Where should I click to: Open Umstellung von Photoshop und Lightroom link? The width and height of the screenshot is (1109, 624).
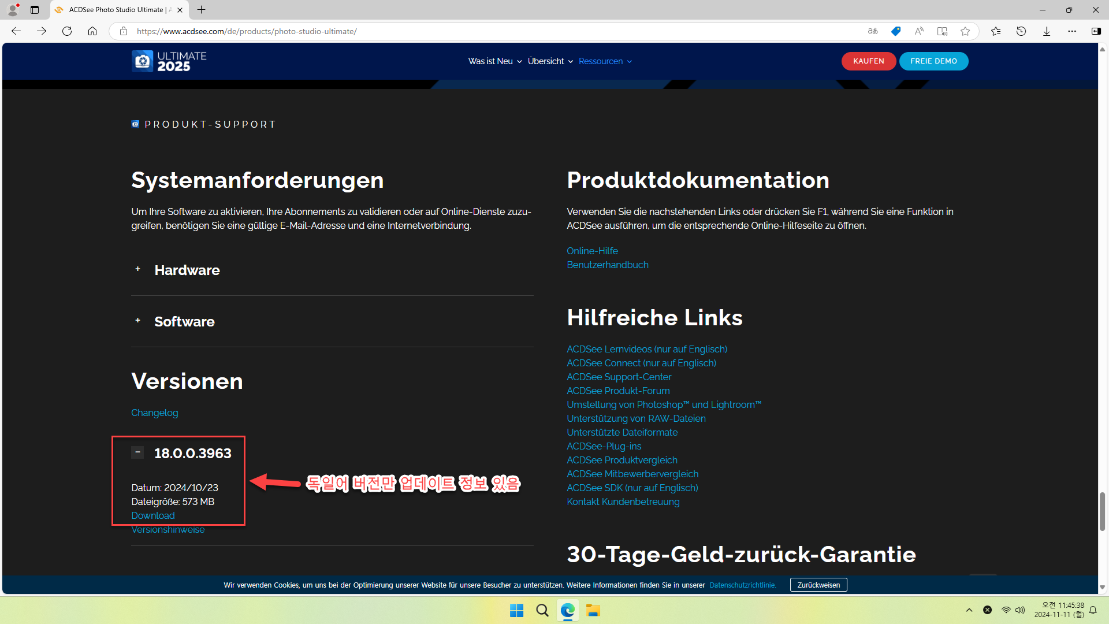point(664,404)
